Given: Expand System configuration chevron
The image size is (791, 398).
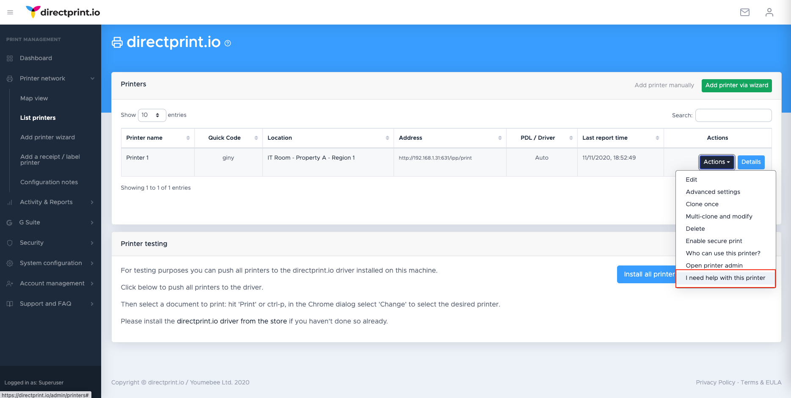Looking at the screenshot, I should (x=92, y=263).
